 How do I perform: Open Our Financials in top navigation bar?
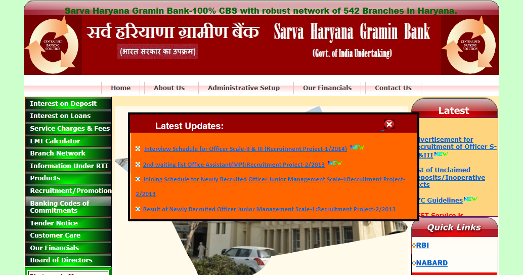click(x=327, y=88)
